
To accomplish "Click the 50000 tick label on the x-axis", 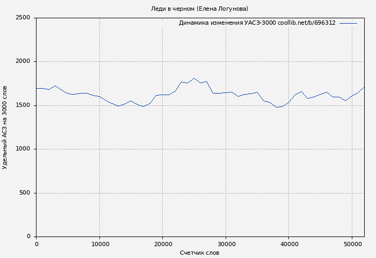I will 352,244.
